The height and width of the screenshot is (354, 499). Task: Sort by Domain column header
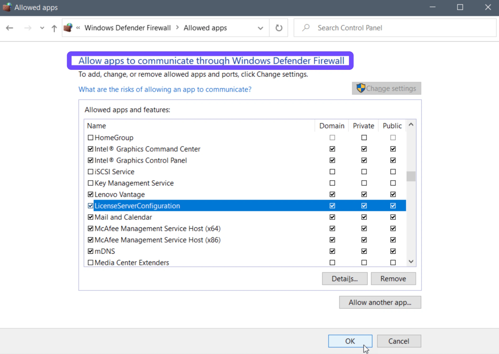332,126
